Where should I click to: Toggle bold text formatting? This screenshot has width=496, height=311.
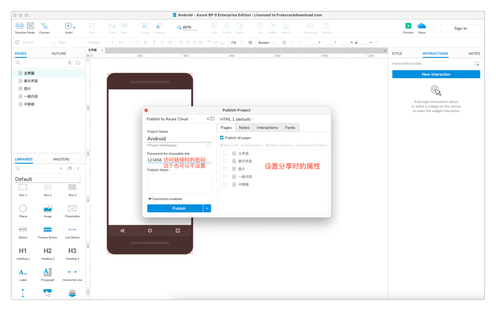[146, 43]
